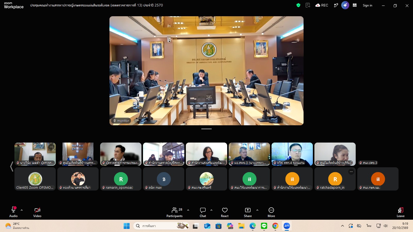Click the taskbar search field

click(x=161, y=226)
